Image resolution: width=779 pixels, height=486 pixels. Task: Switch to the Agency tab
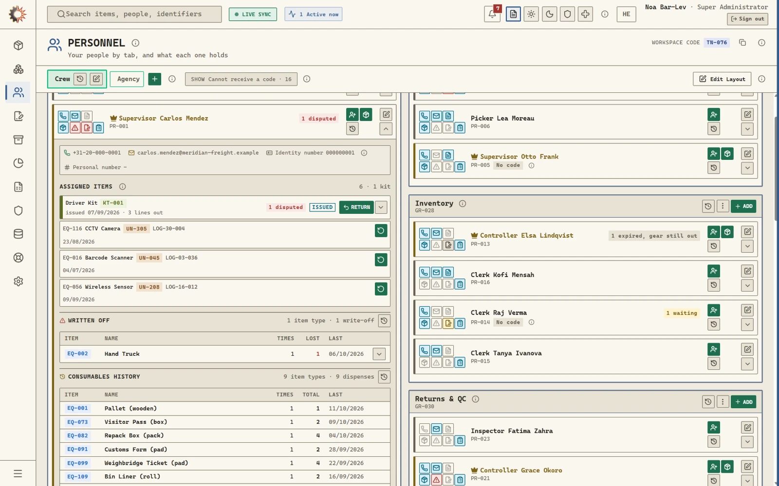pos(128,79)
